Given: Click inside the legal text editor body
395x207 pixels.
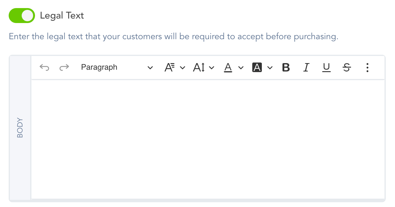Looking at the screenshot, I should pos(208,139).
